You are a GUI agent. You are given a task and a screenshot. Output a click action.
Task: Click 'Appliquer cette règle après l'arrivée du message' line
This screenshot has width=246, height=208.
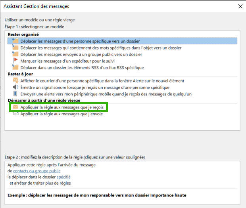pyautogui.click(x=52, y=165)
